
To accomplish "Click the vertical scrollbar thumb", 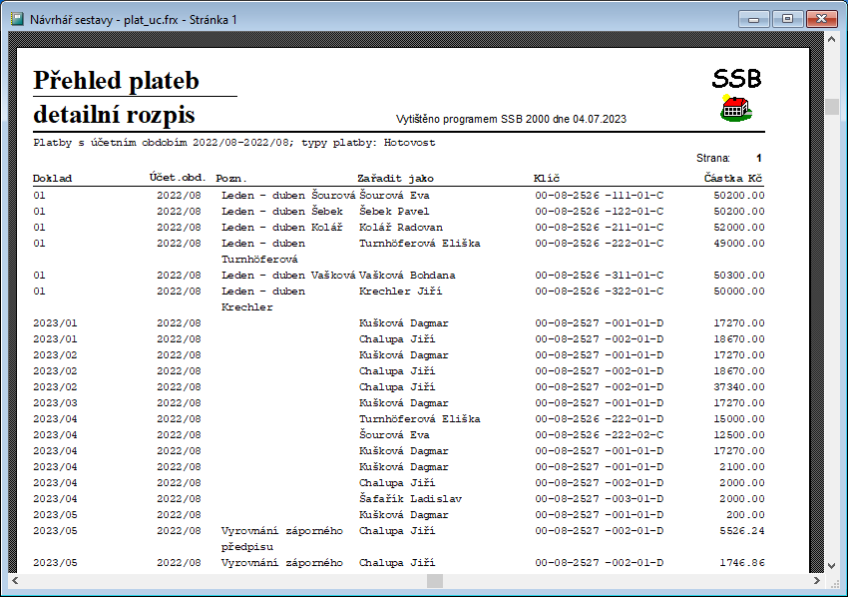I will [x=831, y=107].
